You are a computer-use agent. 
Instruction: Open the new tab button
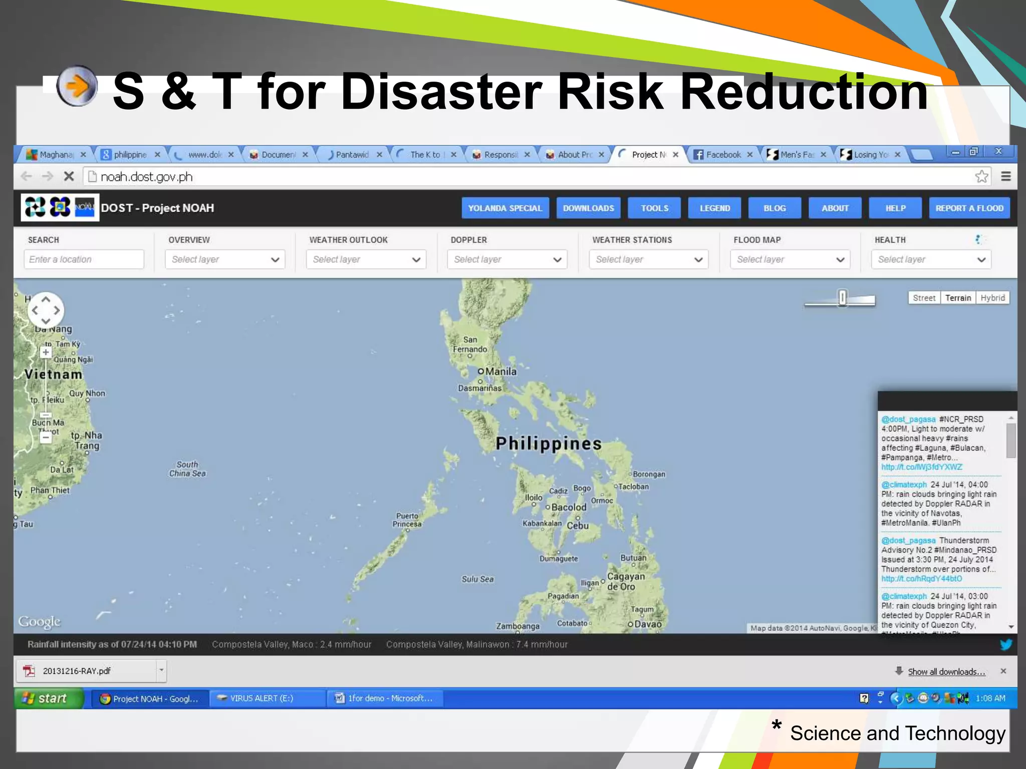[x=921, y=154]
